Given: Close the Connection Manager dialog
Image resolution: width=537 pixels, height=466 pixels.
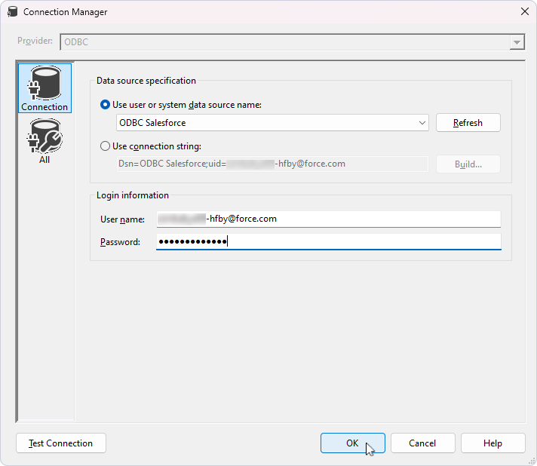Looking at the screenshot, I should click(x=523, y=11).
